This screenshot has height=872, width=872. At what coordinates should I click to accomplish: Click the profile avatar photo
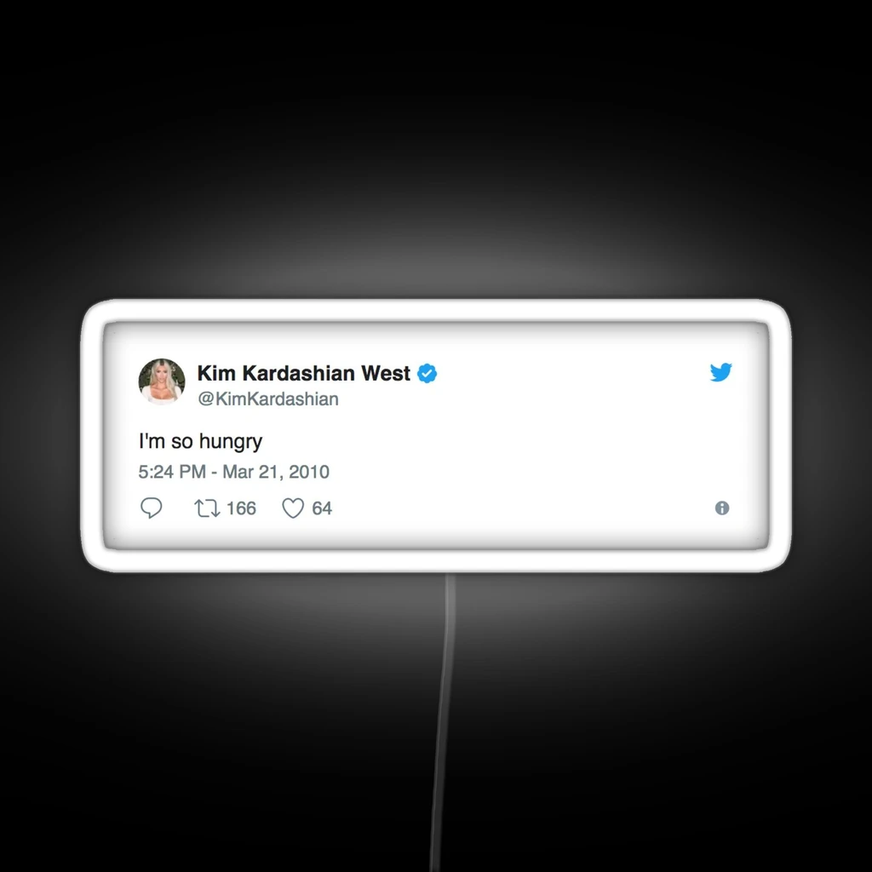click(x=162, y=381)
